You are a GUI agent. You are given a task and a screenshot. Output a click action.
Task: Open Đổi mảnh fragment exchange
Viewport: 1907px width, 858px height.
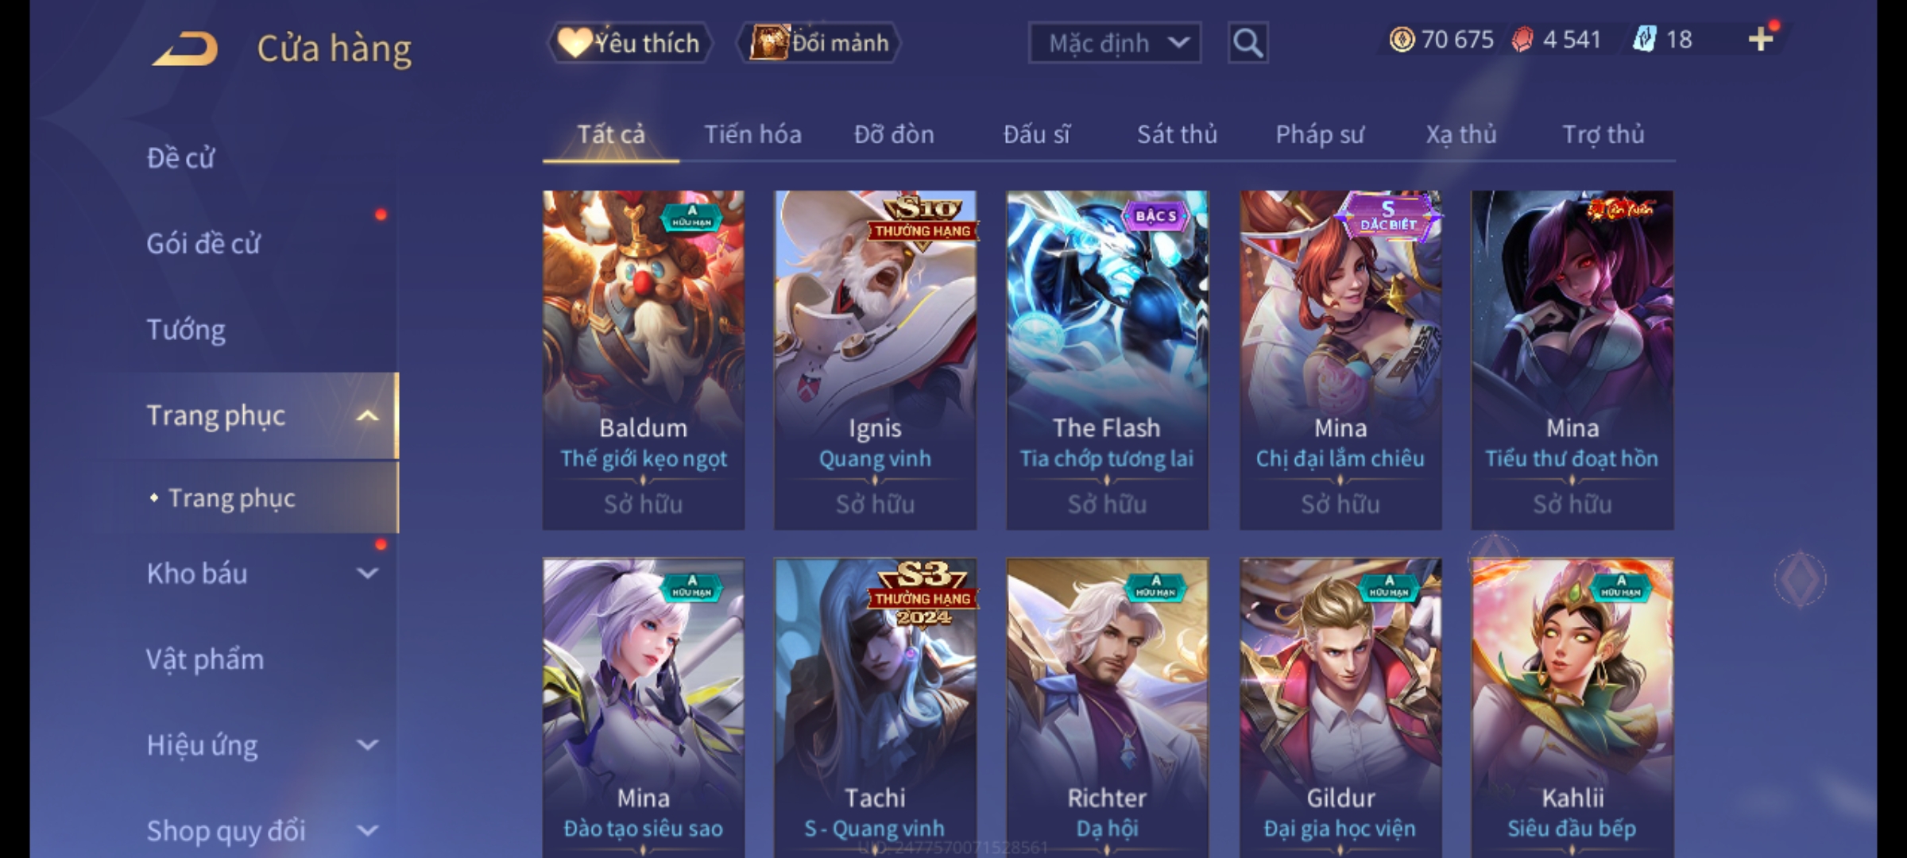[x=819, y=43]
